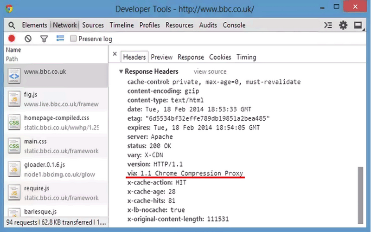The width and height of the screenshot is (371, 233).
Task: Select the fig.js request name
Action: [x=31, y=95]
